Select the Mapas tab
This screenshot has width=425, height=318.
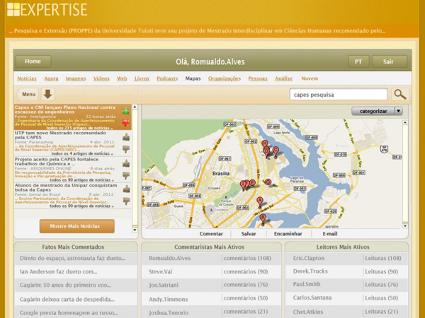click(x=193, y=78)
